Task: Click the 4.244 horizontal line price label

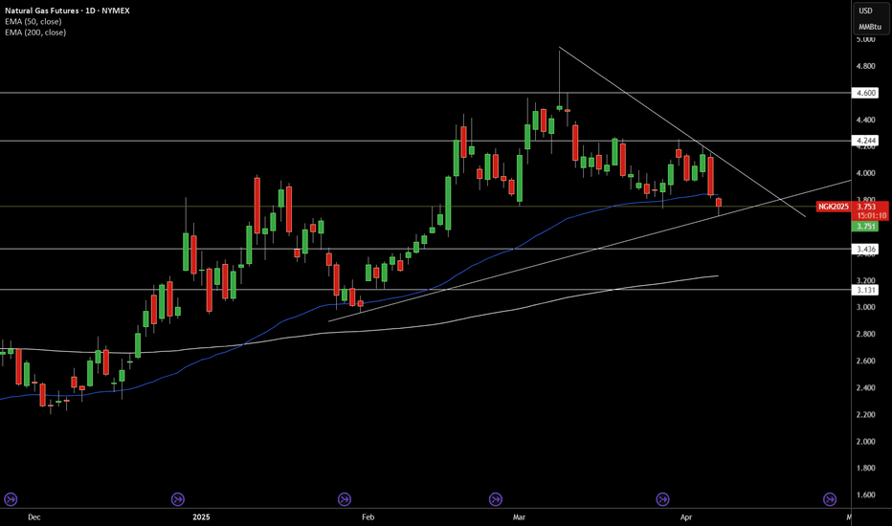Action: coord(864,141)
